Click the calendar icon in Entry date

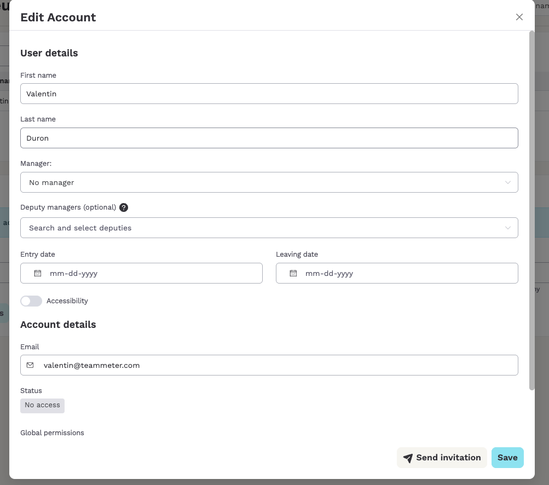coord(38,273)
